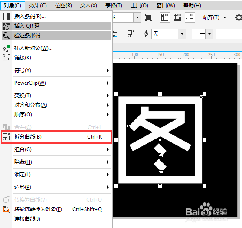Toggle the show grid icon
Screen dimensions: 242x228
pyautogui.click(x=177, y=17)
